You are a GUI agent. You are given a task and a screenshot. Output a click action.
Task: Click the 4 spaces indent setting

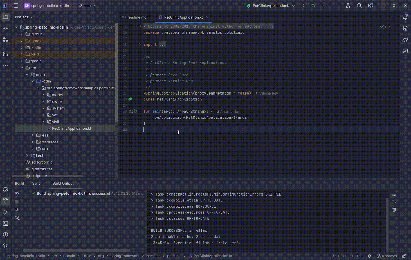pyautogui.click(x=387, y=256)
